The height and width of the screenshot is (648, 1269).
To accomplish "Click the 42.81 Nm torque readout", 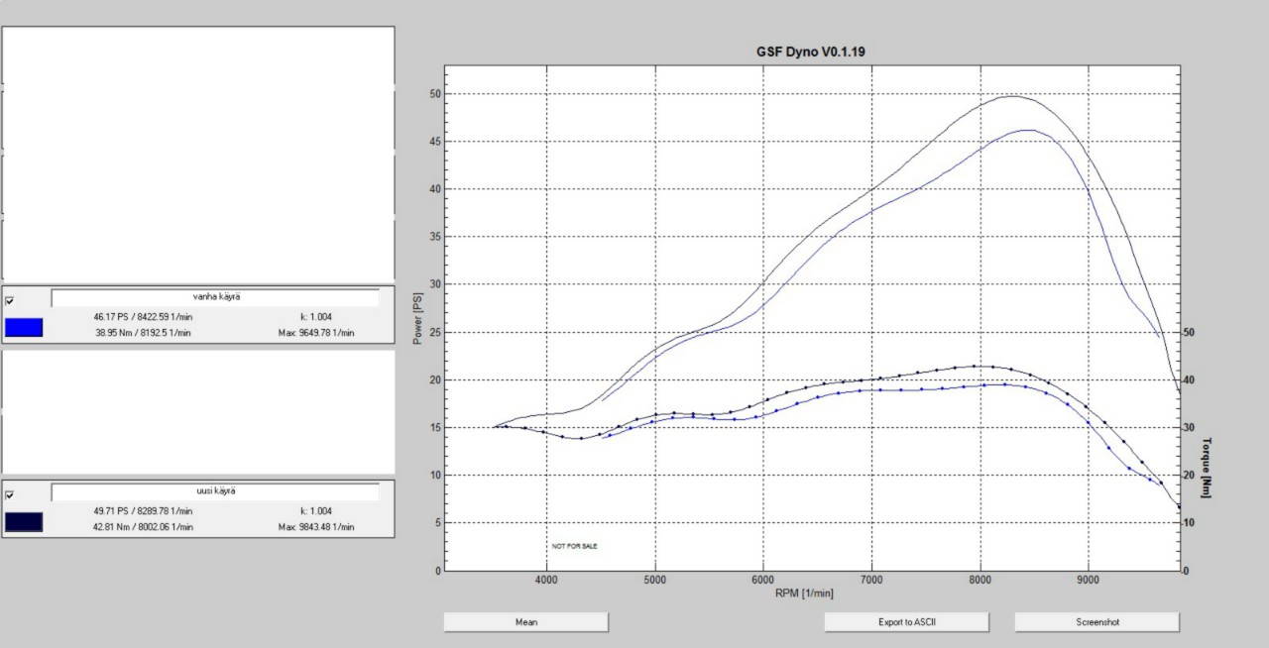I will tap(143, 527).
